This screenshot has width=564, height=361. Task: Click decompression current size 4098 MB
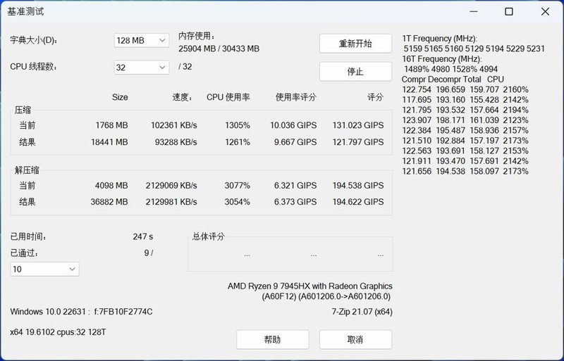point(111,185)
